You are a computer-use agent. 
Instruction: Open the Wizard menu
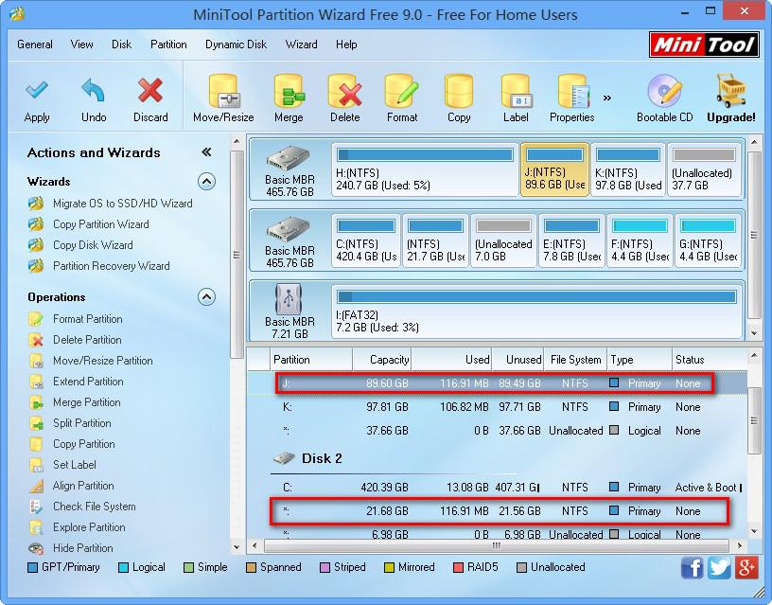tap(301, 44)
